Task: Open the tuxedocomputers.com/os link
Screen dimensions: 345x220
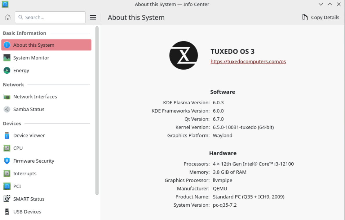Action: (248, 61)
